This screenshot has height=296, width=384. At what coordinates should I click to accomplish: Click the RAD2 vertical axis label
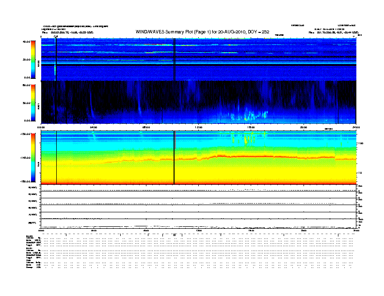[38, 63]
